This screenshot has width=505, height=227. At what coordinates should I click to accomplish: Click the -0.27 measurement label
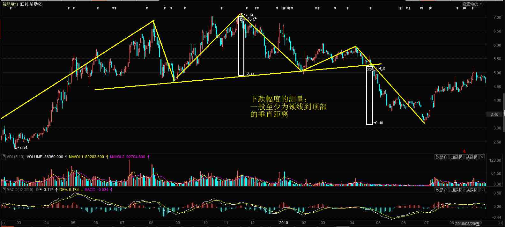(x=249, y=74)
